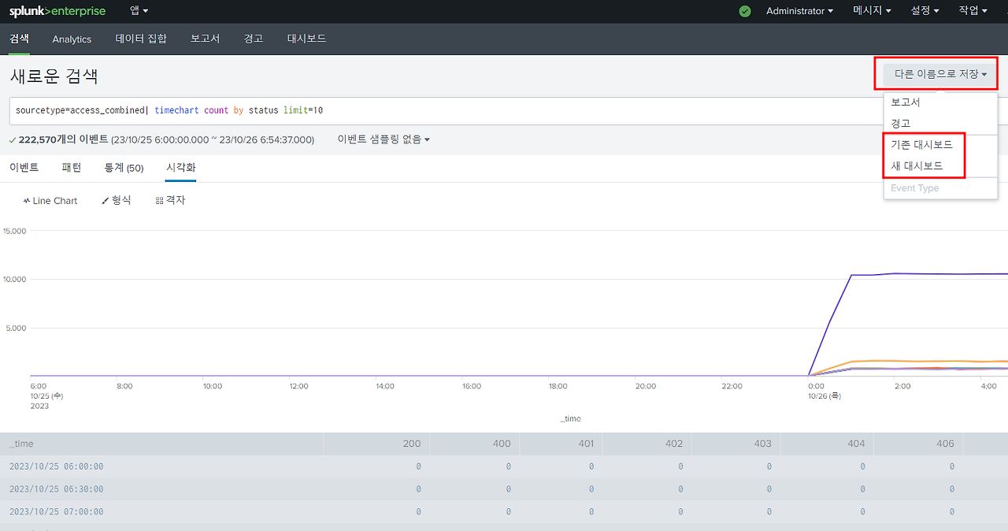Image resolution: width=1008 pixels, height=531 pixels.
Task: Select 기존 대시보드 from the save menu
Action: [921, 145]
